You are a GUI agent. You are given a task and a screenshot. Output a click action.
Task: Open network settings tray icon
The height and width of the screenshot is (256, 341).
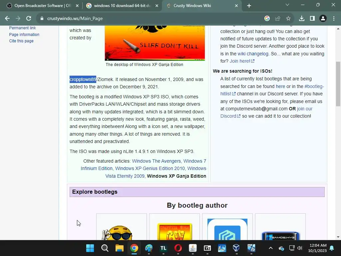292,248
